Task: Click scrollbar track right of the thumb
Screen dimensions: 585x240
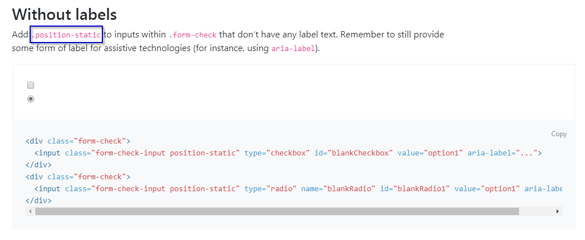Action: [x=537, y=211]
